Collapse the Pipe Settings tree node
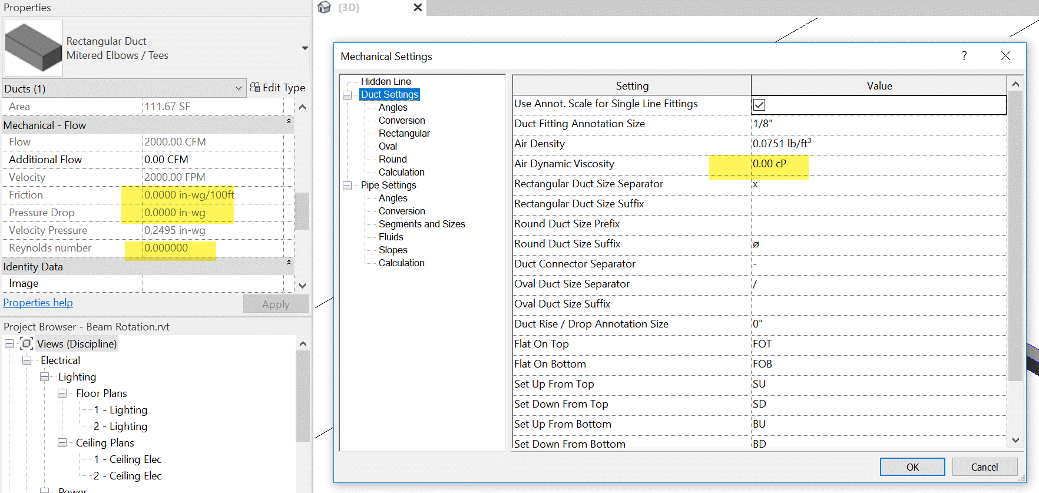 point(348,186)
